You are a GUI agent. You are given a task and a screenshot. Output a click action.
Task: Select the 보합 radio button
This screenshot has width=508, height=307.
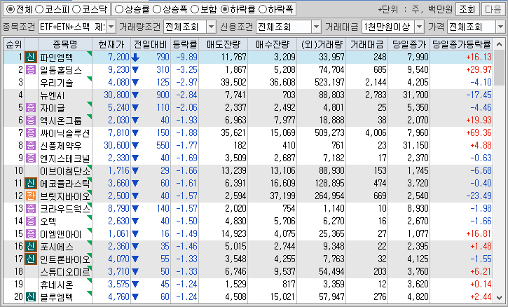point(195,9)
